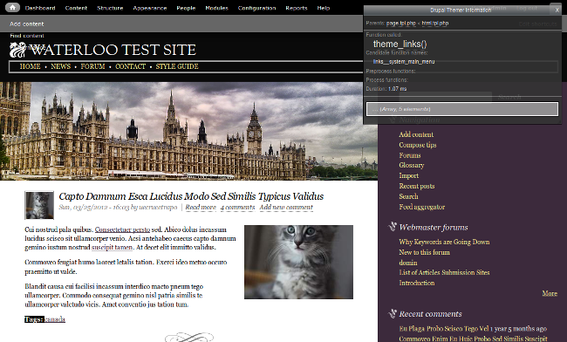Open Feed aggregator in Navigation

pos(422,207)
